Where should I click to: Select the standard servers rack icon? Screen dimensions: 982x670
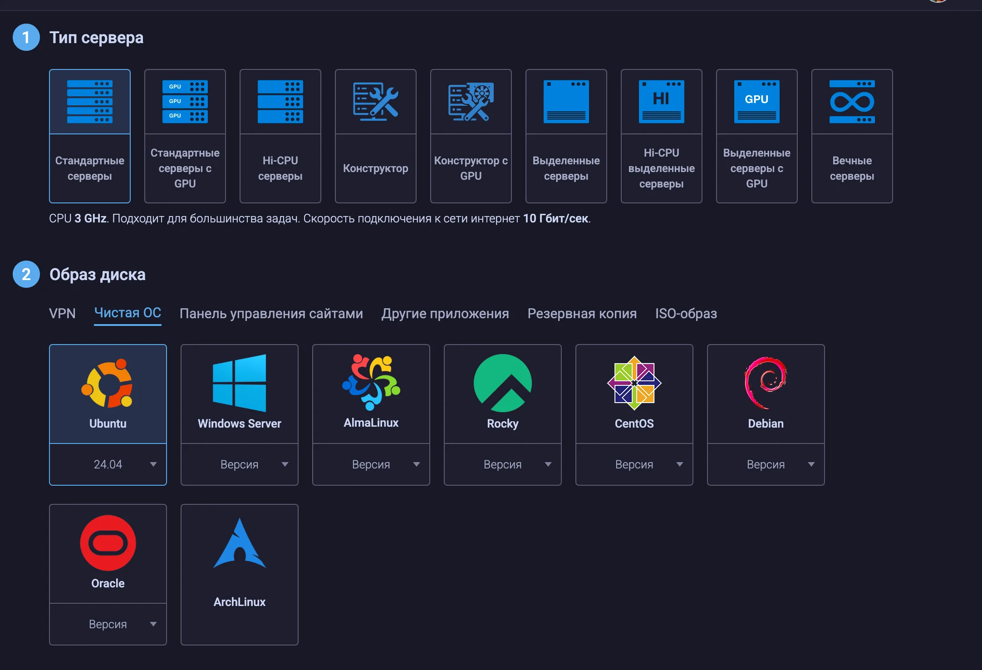90,102
